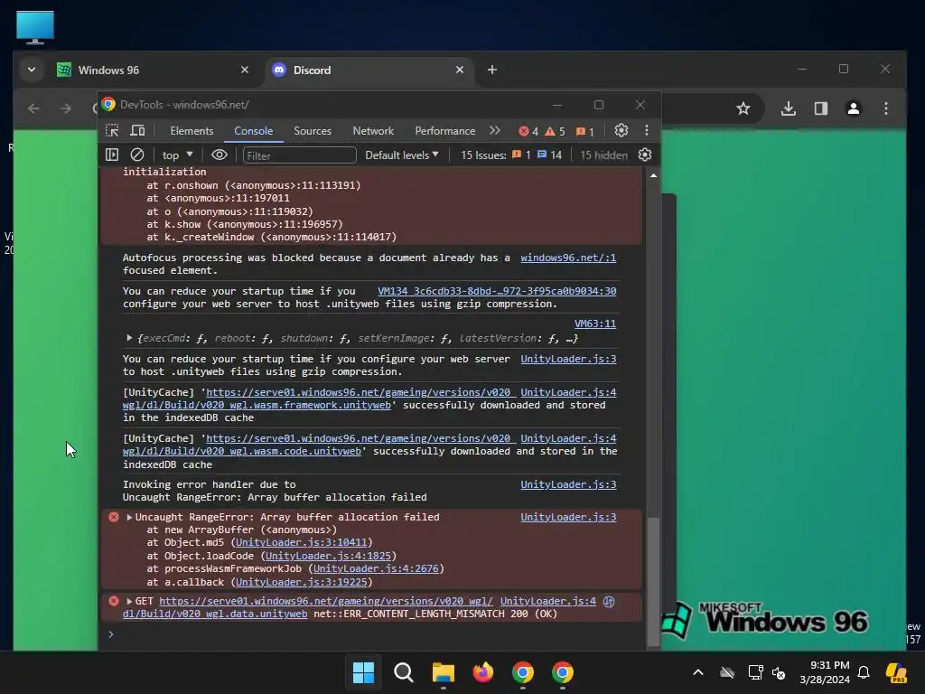The width and height of the screenshot is (925, 694).
Task: Click the console scrollbar thumb
Action: (653, 581)
